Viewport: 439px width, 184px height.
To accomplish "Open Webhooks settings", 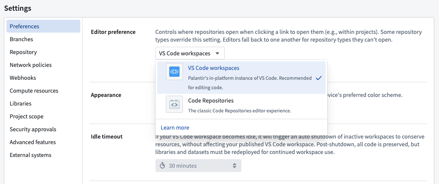I will (23, 78).
